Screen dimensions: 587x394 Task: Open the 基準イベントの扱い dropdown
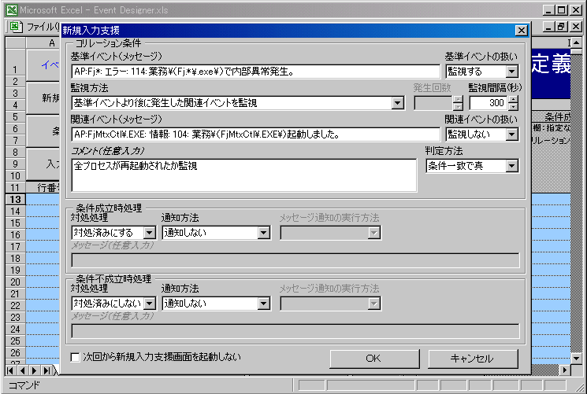[x=511, y=72]
